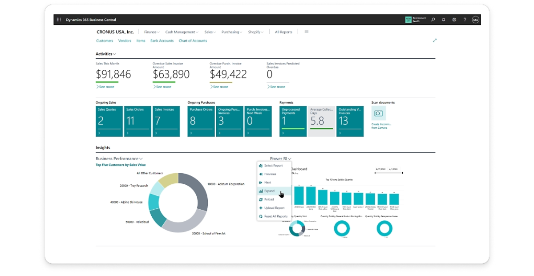This screenshot has height=276, width=534.
Task: Open the Items link
Action: [x=141, y=41]
